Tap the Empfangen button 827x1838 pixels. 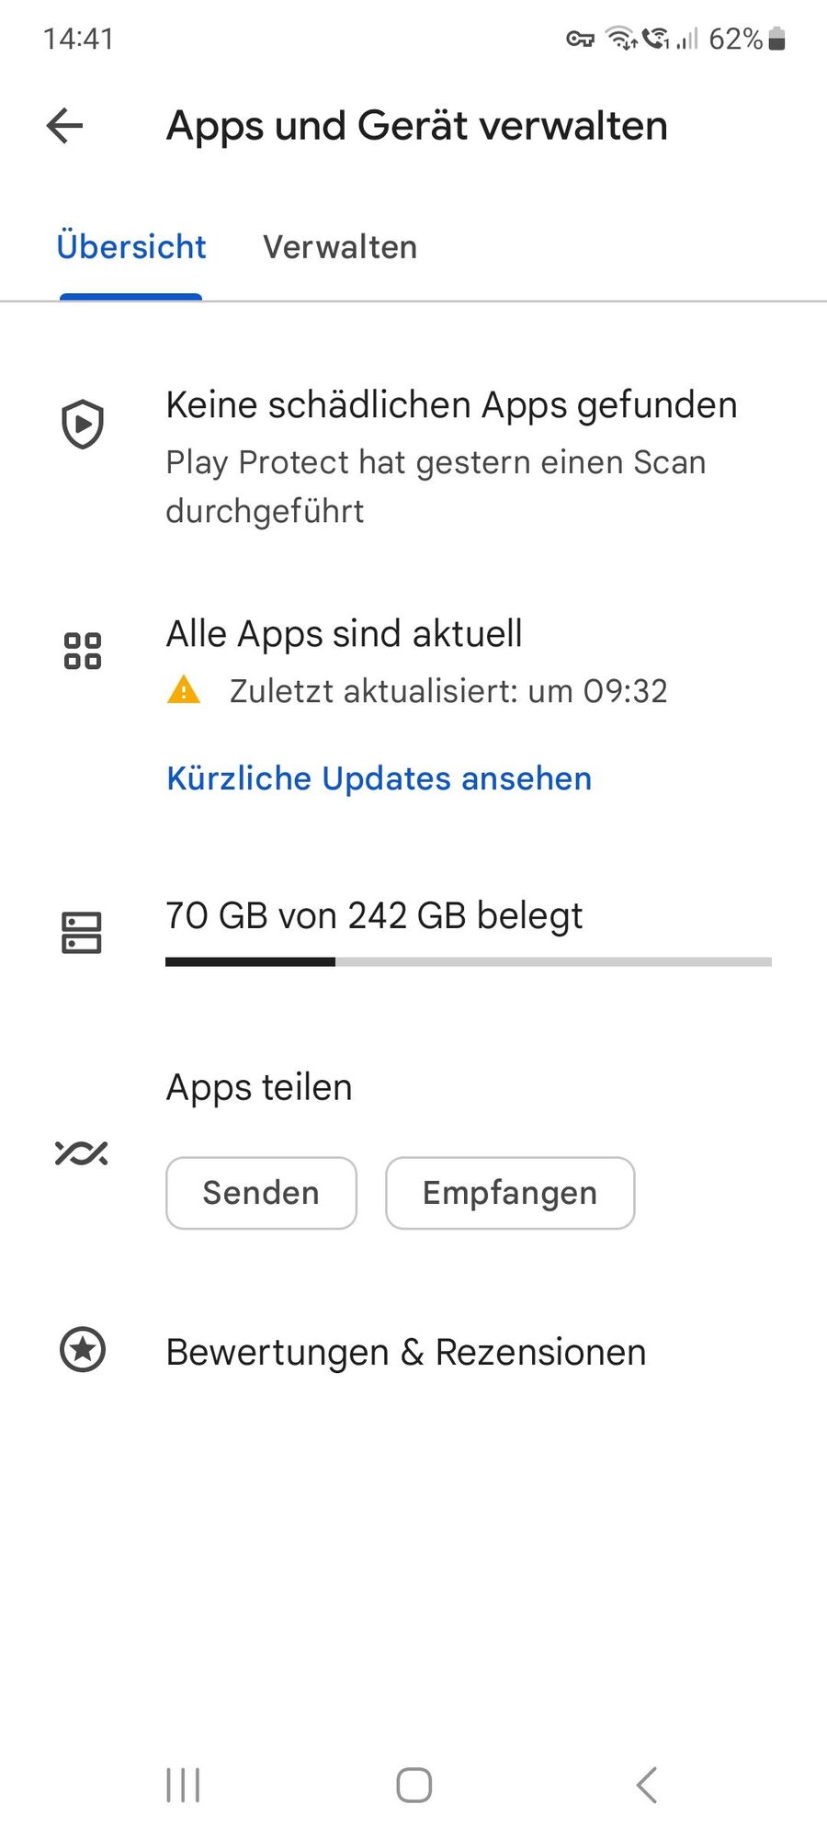coord(510,1193)
